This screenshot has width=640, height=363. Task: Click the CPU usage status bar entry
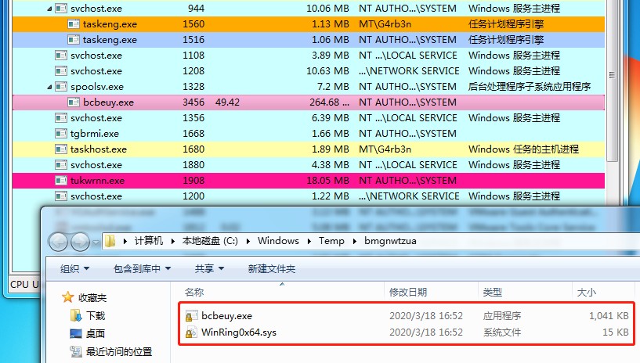24,284
